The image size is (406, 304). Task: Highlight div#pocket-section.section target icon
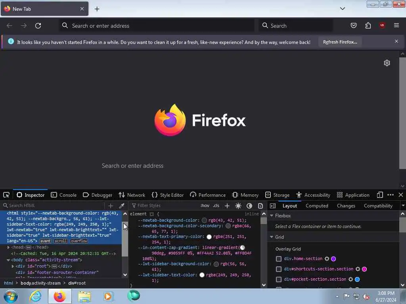(x=350, y=279)
